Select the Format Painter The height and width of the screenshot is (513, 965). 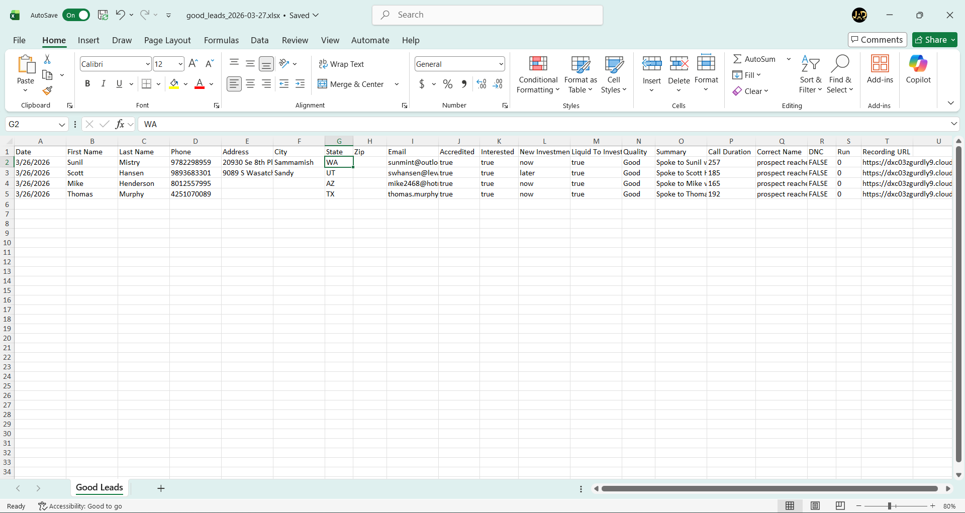tap(47, 91)
